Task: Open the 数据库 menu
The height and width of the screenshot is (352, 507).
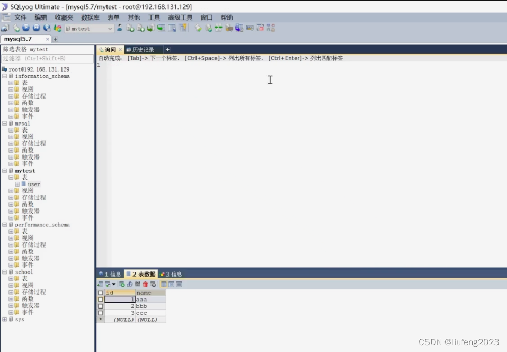Action: pos(90,17)
